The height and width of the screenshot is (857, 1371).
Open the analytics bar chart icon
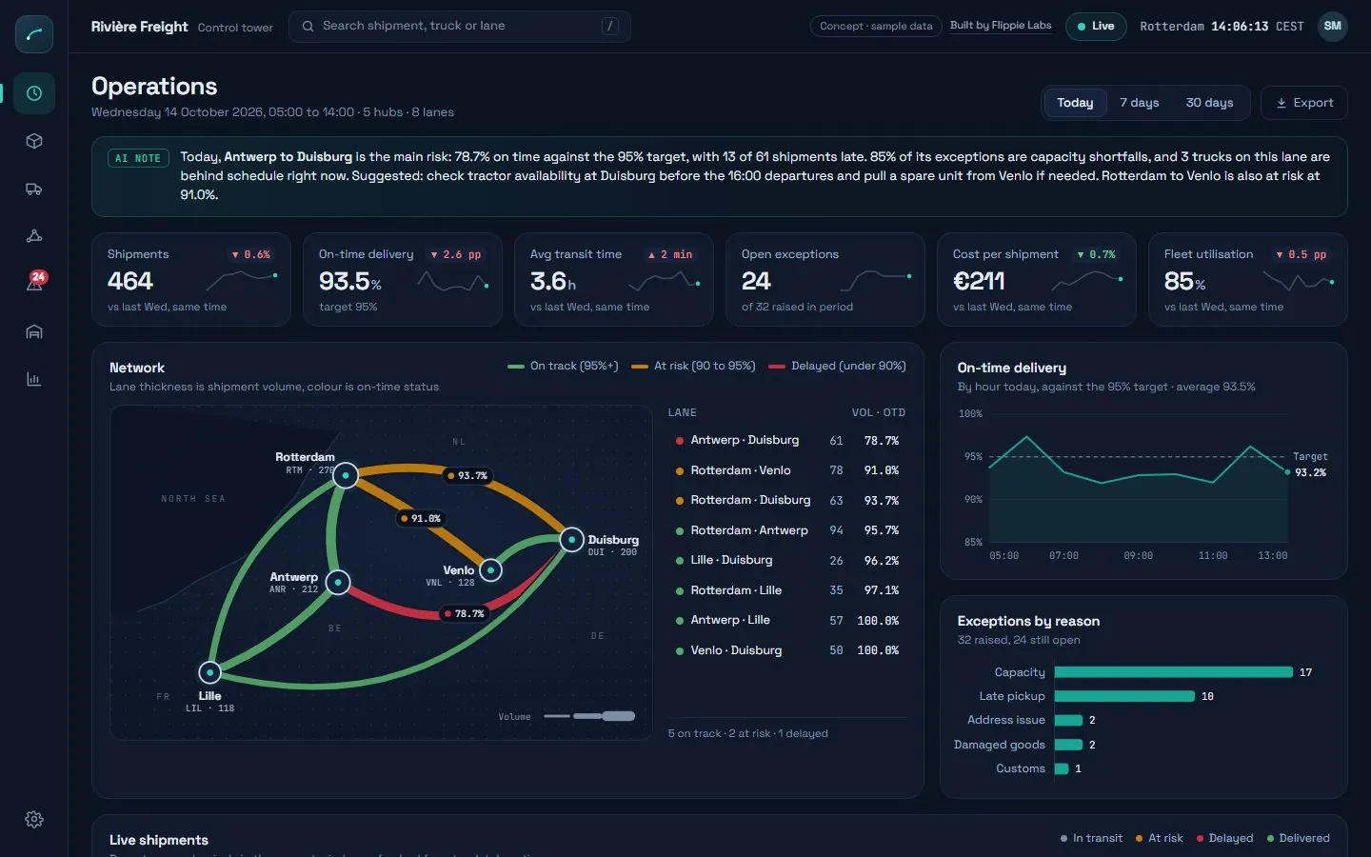pos(34,379)
